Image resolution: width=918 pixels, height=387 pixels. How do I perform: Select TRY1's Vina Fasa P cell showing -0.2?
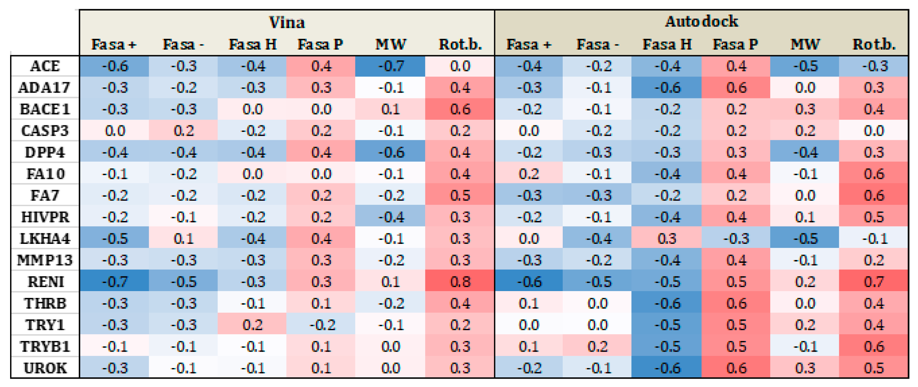pyautogui.click(x=321, y=325)
